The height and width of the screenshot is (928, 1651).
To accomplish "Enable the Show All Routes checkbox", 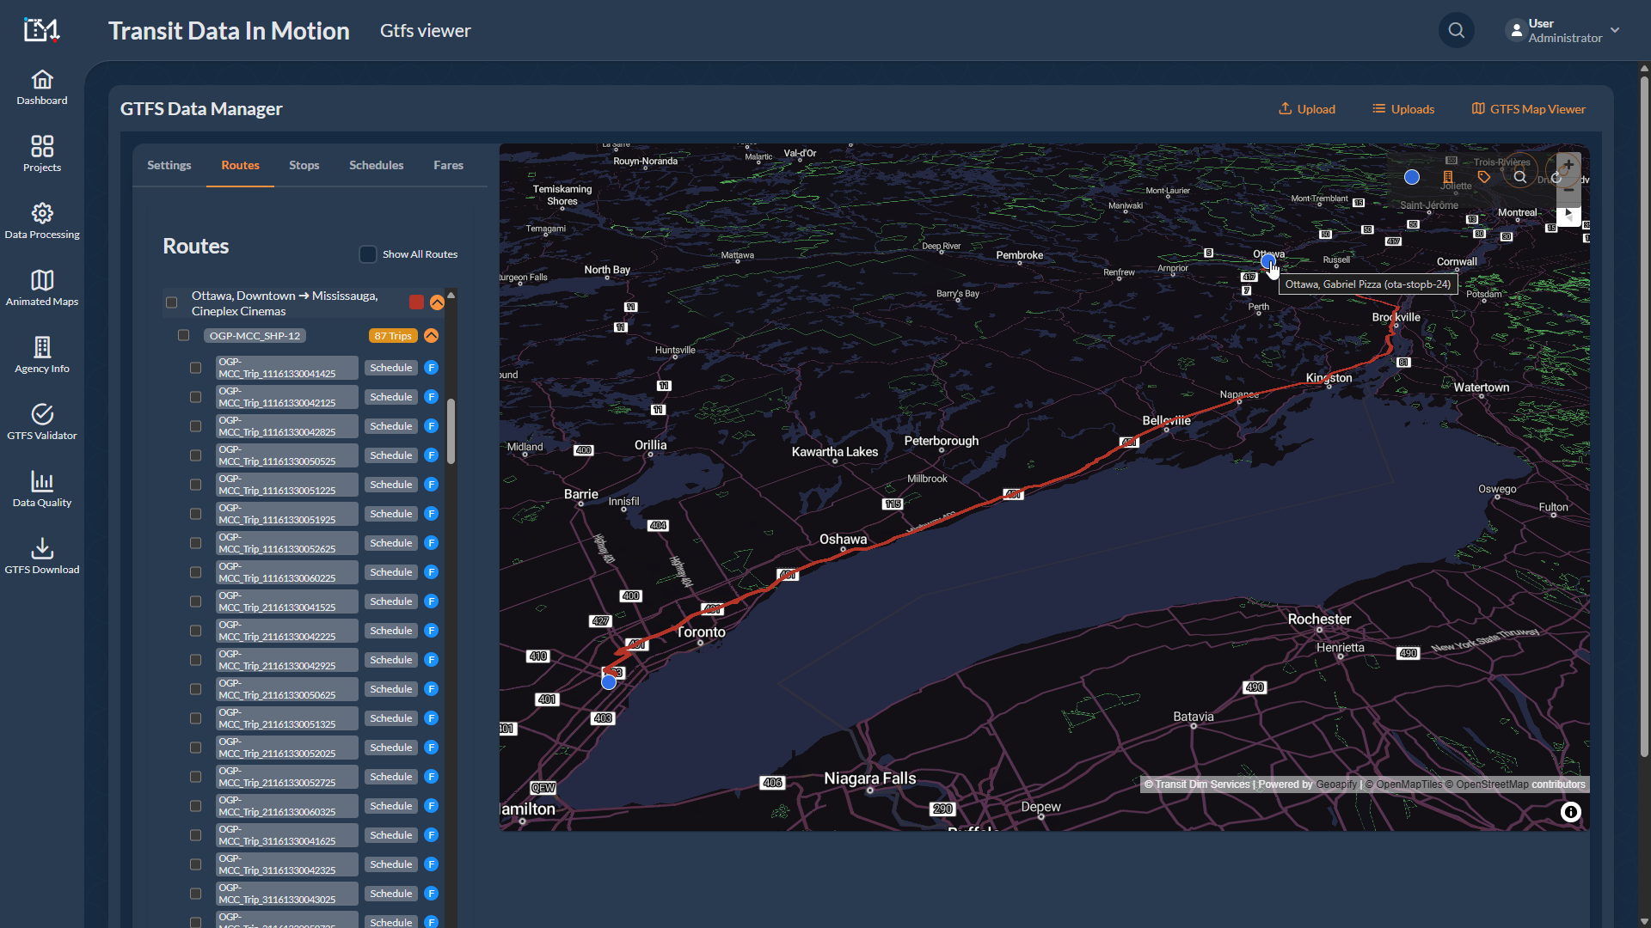I will pyautogui.click(x=367, y=253).
